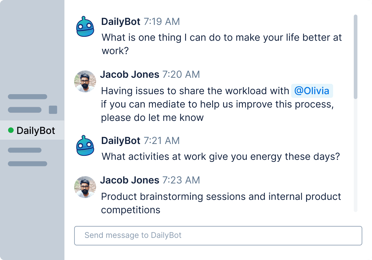Click DailyBot sender name on 7:19 AM message
372x260 pixels.
[x=121, y=22]
